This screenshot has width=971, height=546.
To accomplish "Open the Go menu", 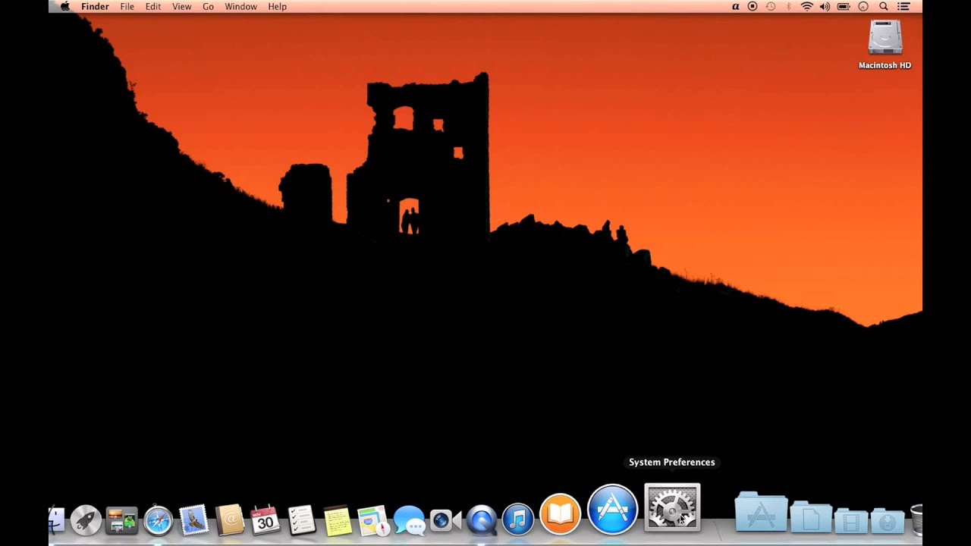I will (208, 6).
